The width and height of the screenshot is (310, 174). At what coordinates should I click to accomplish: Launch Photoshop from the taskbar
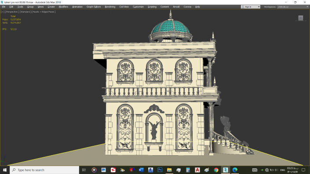pyautogui.click(x=160, y=170)
